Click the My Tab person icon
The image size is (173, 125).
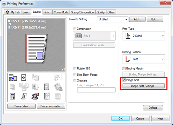[x=8, y=12]
